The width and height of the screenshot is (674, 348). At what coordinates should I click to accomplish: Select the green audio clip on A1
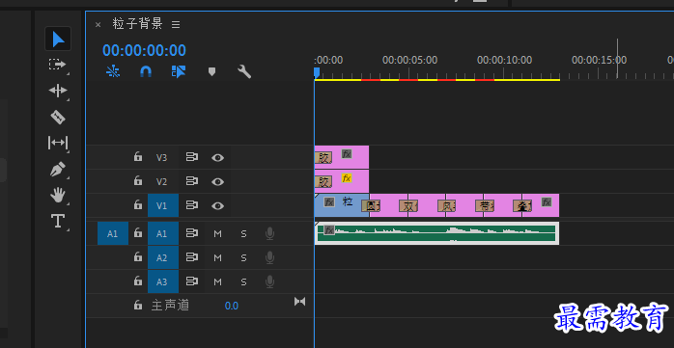point(436,233)
